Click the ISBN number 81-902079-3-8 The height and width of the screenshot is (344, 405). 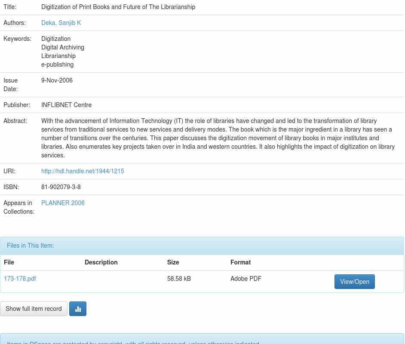click(x=61, y=187)
